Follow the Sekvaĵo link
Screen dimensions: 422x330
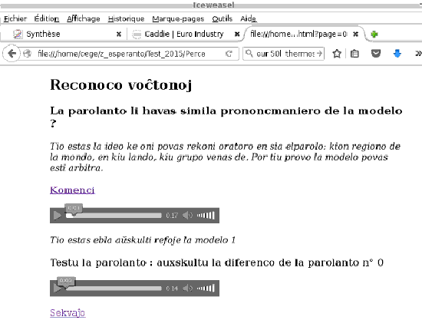click(x=68, y=313)
